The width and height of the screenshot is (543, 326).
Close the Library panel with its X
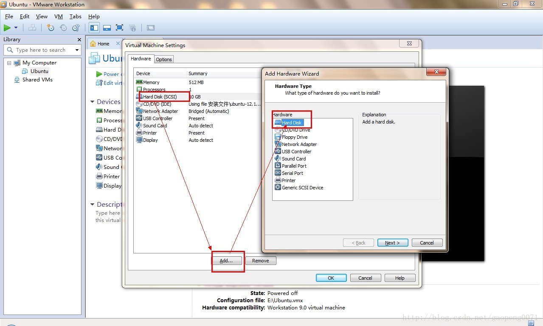(x=79, y=39)
